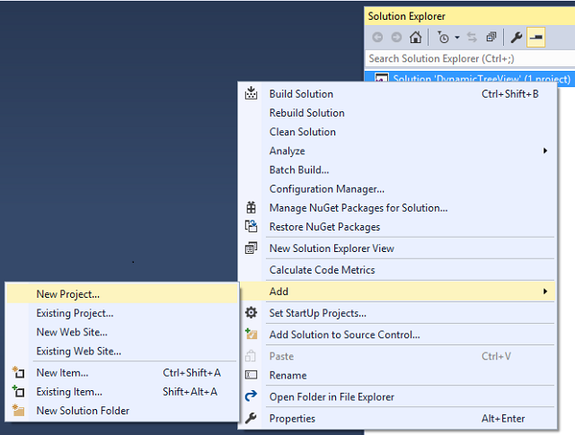Click the Home icon in Solution Explorer
Screen dimensions: 575x435
pyautogui.click(x=415, y=38)
